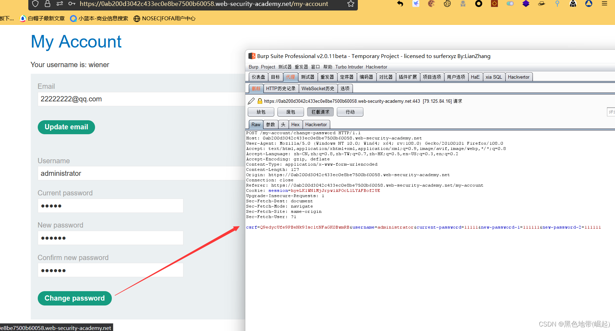
Task: Click the Confirm new password field
Action: coord(110,270)
